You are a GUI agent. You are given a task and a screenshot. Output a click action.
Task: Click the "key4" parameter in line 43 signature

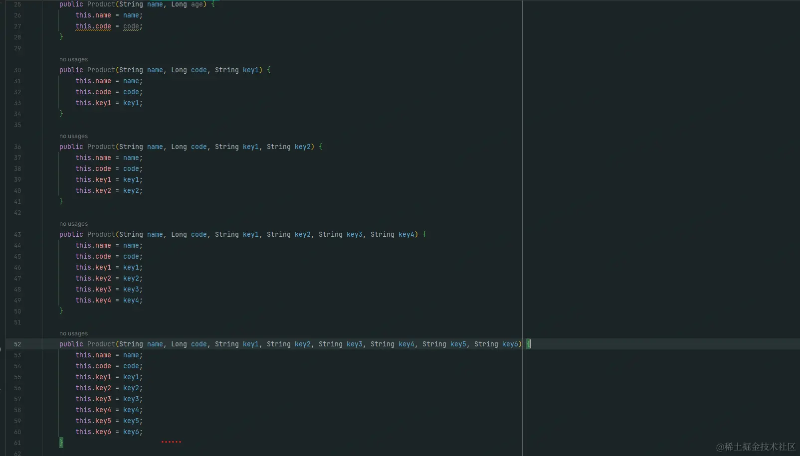coord(406,235)
